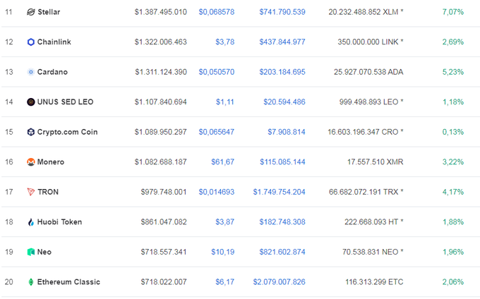This screenshot has width=480, height=299.
Task: Select Huobi Token market cap $861.047.082
Action: click(x=164, y=222)
